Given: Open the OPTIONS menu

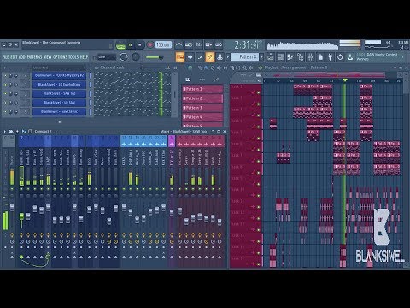Looking at the screenshot, I should tap(60, 57).
